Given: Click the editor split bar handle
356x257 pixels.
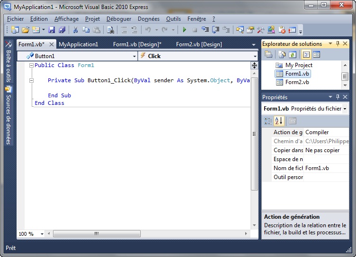Looking at the screenshot, I should point(254,66).
